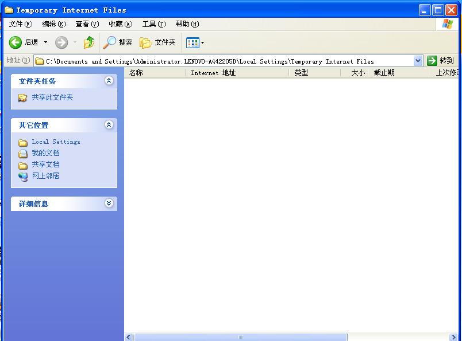Click the Local Settings folder icon
462x341 pixels.
(x=22, y=143)
